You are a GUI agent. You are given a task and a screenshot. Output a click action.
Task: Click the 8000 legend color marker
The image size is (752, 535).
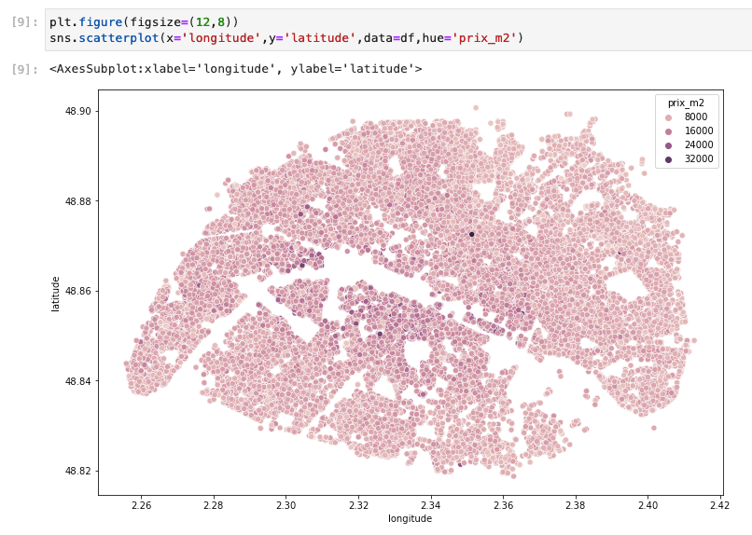tap(669, 117)
